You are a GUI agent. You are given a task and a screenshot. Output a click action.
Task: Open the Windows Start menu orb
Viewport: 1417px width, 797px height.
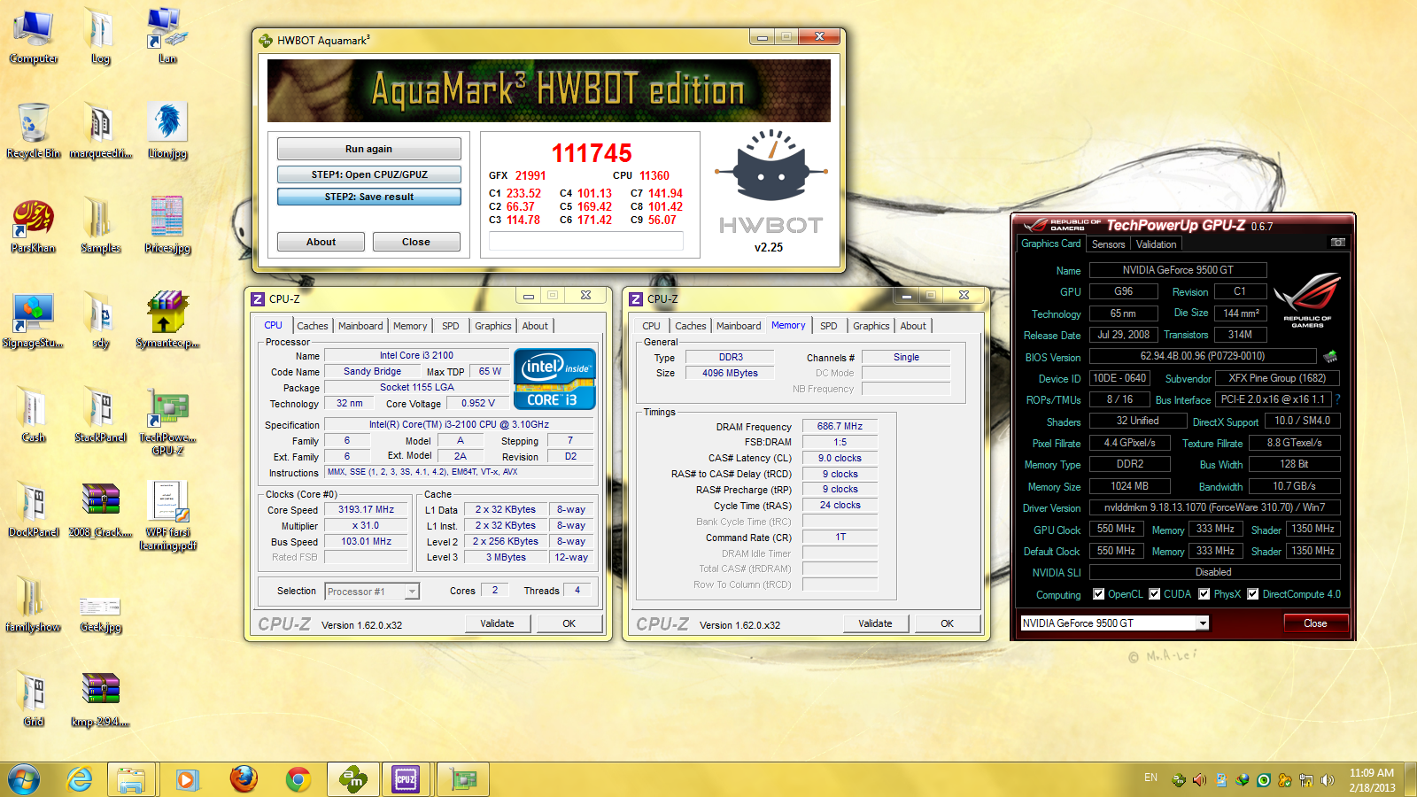[x=24, y=779]
